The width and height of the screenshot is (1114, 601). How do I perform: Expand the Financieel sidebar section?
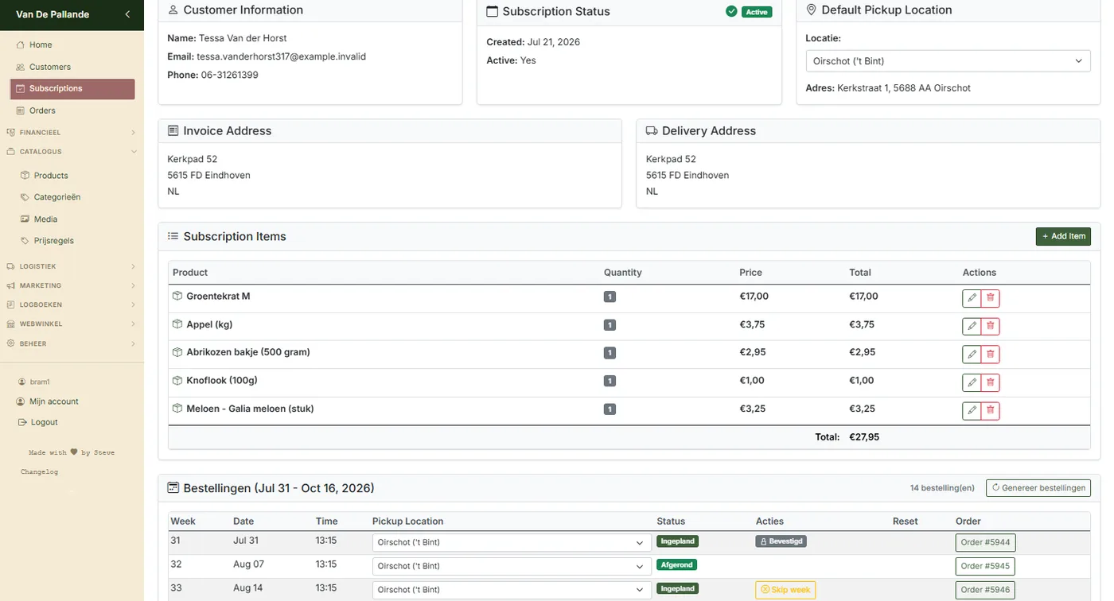tap(72, 132)
